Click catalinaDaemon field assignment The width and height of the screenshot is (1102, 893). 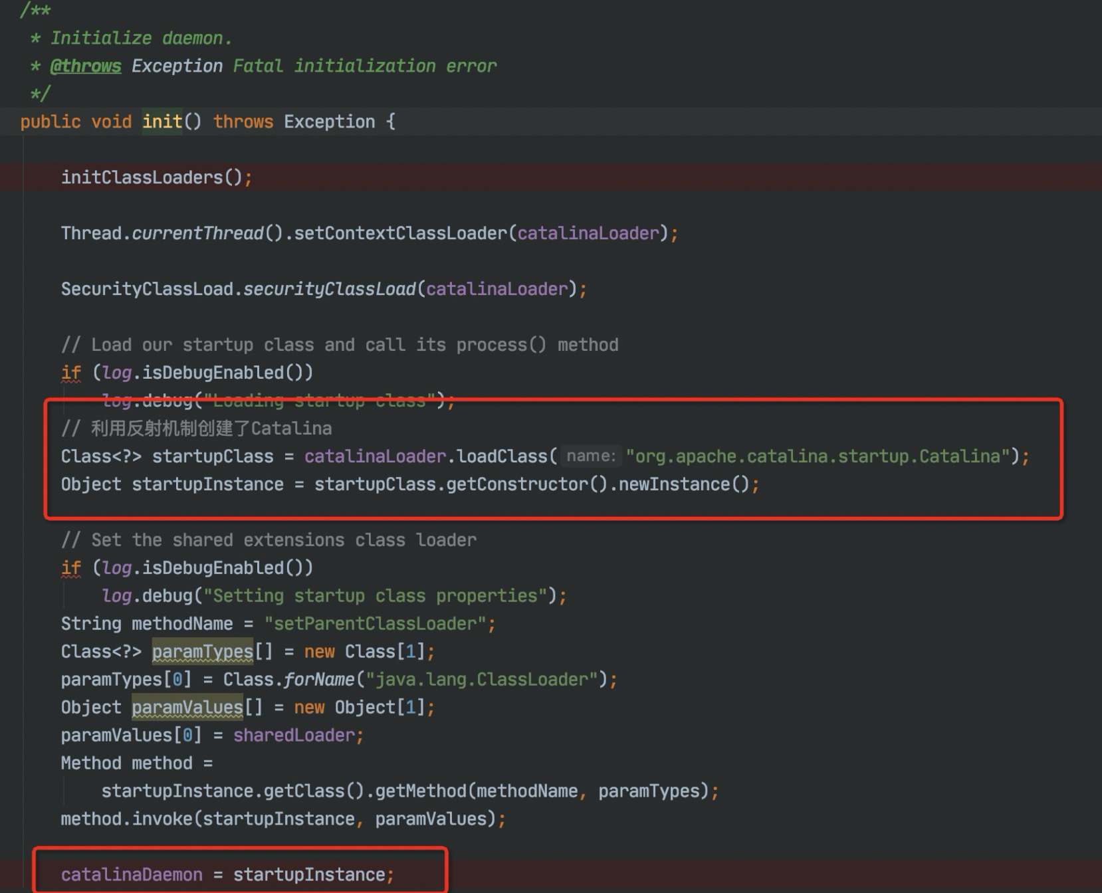(132, 875)
